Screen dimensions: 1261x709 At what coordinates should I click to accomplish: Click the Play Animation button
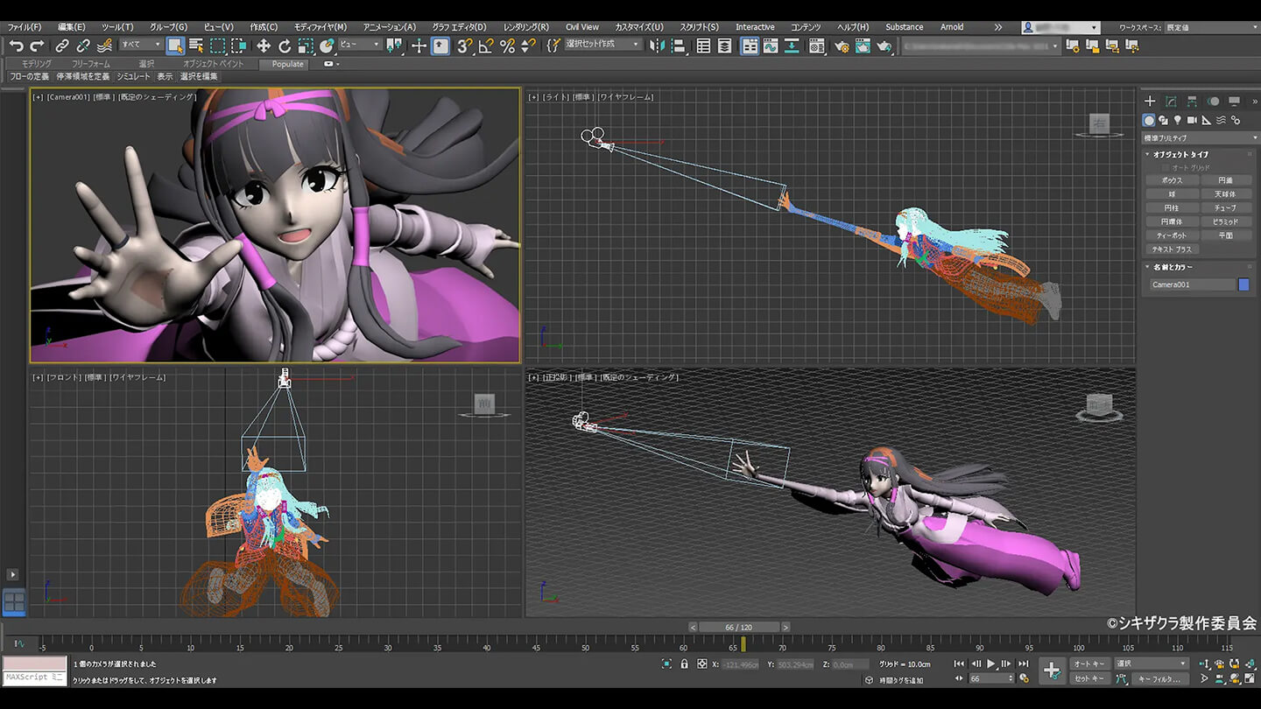[991, 663]
